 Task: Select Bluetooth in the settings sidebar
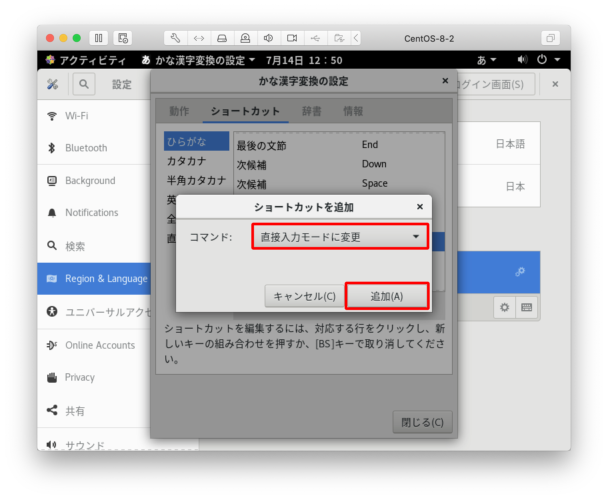click(94, 148)
